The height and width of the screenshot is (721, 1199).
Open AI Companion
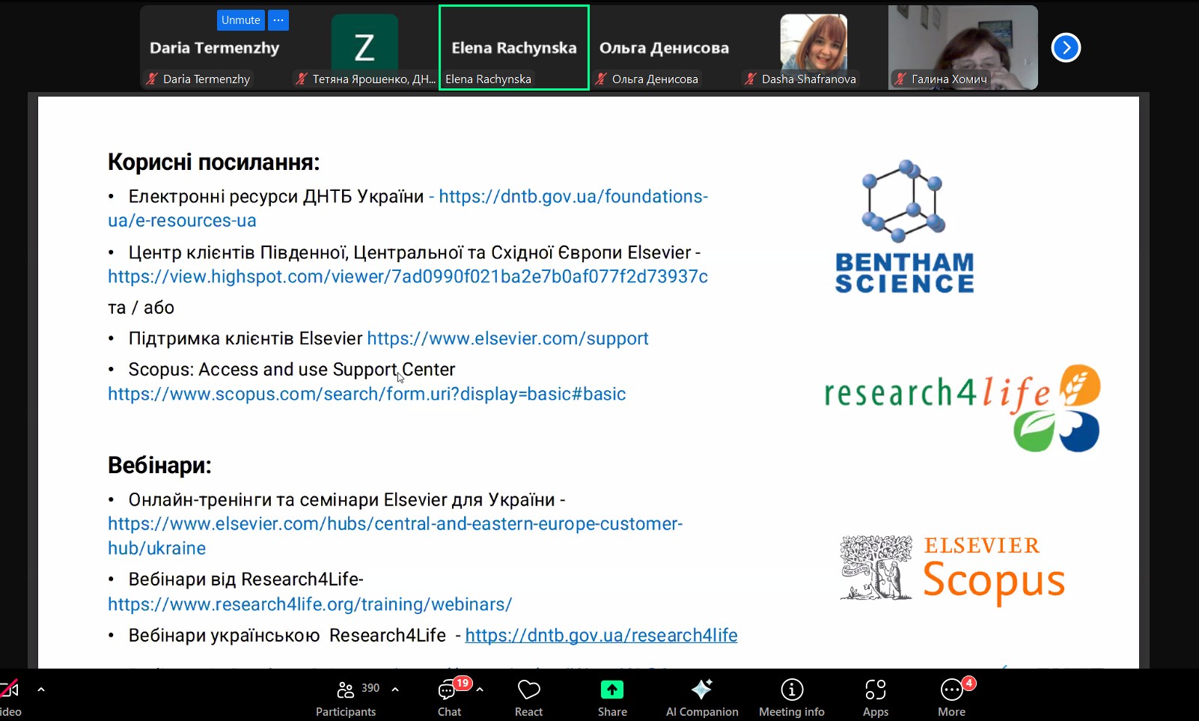tap(702, 698)
